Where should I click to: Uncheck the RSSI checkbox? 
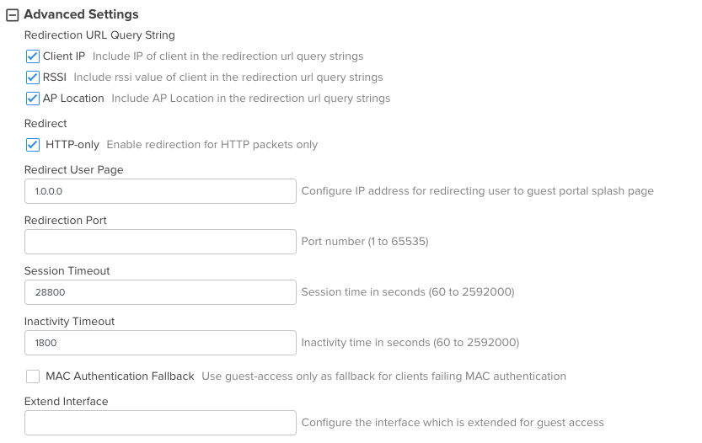pyautogui.click(x=33, y=77)
